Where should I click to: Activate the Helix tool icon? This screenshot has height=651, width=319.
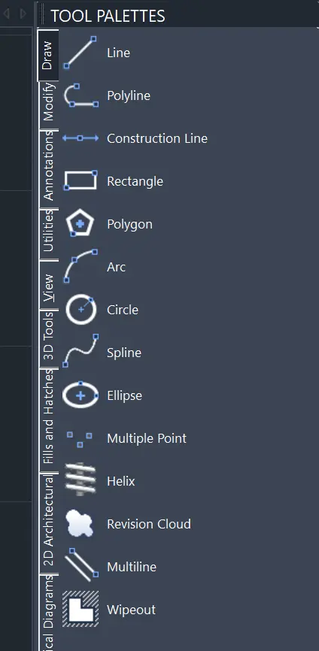coord(81,480)
